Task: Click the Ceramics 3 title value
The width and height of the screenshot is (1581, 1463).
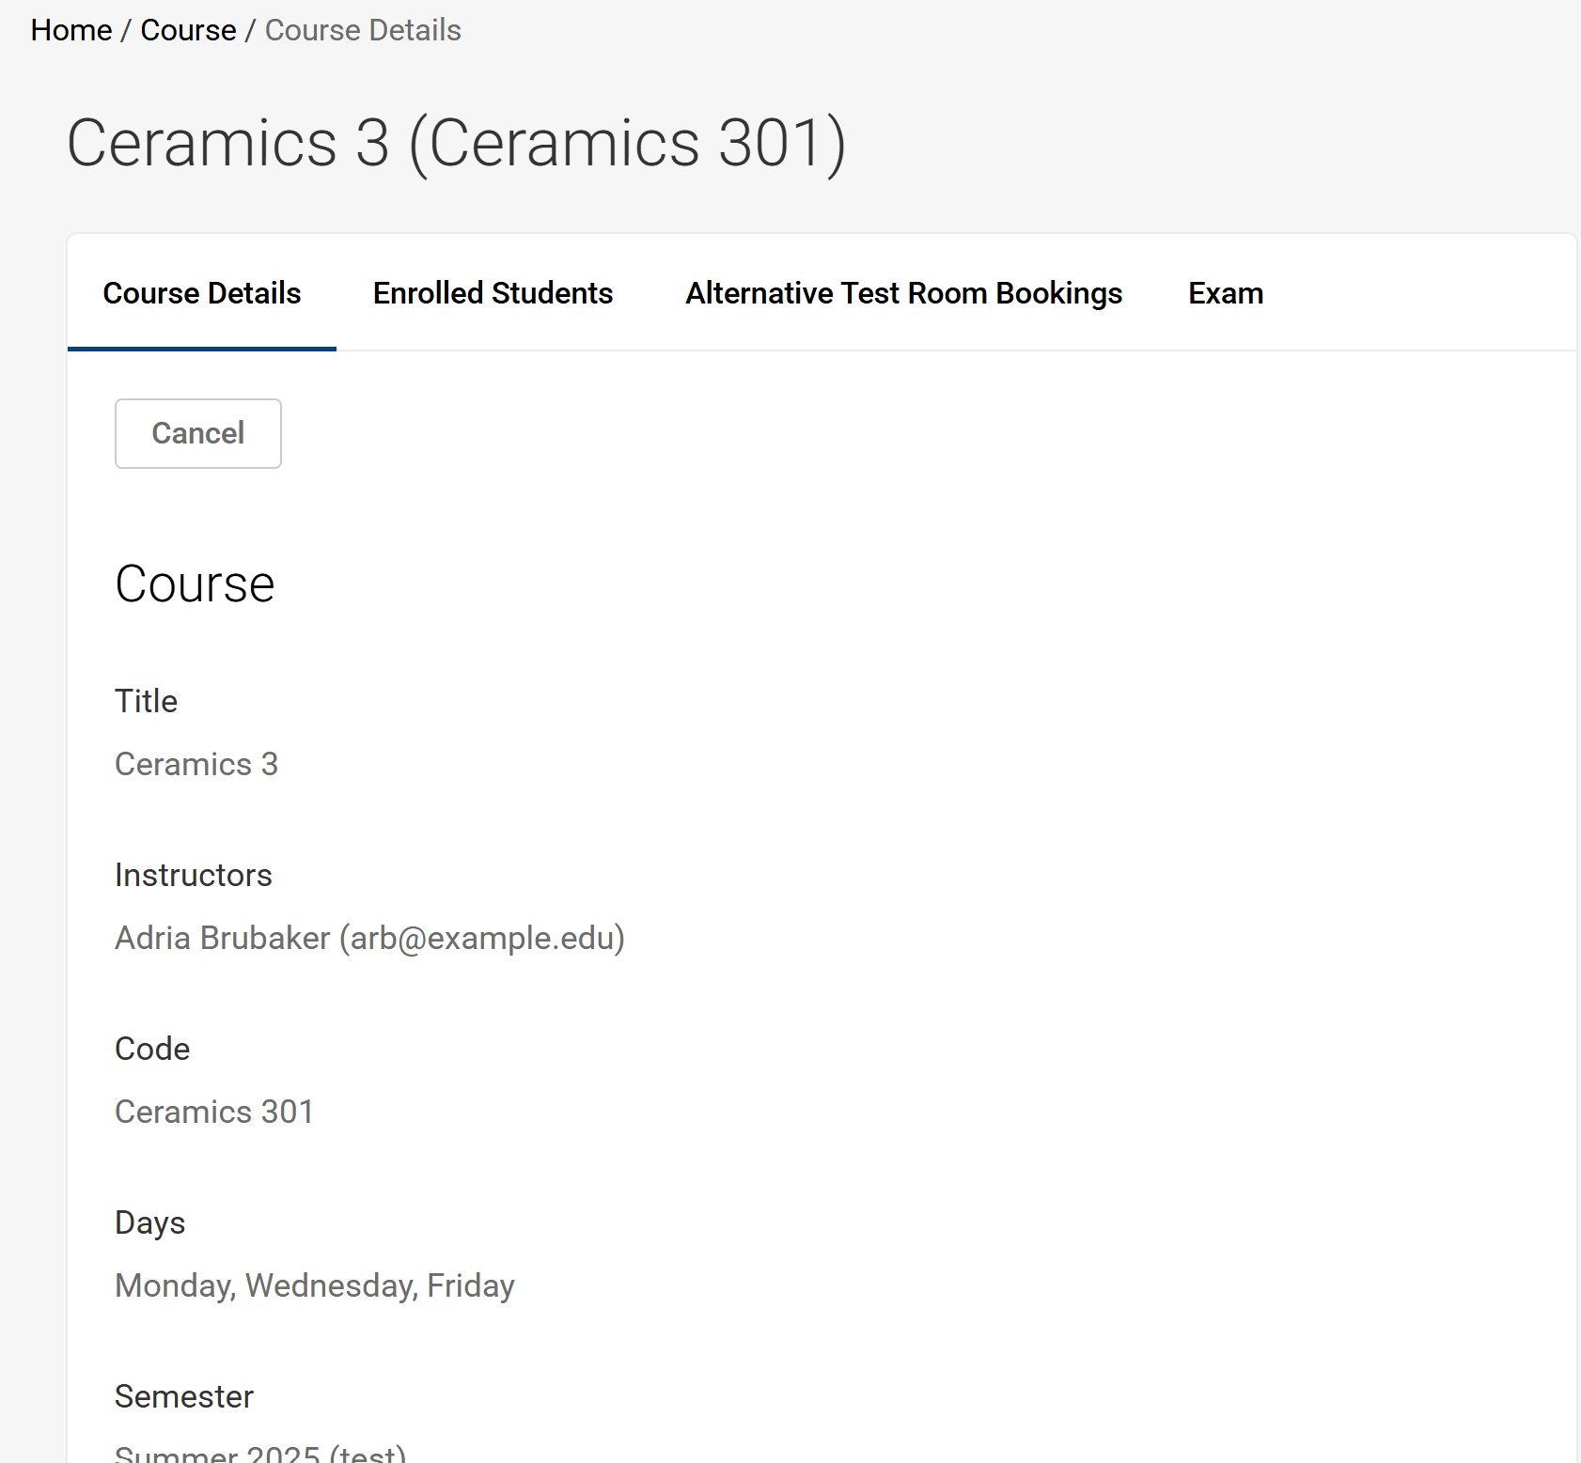Action: [x=196, y=764]
